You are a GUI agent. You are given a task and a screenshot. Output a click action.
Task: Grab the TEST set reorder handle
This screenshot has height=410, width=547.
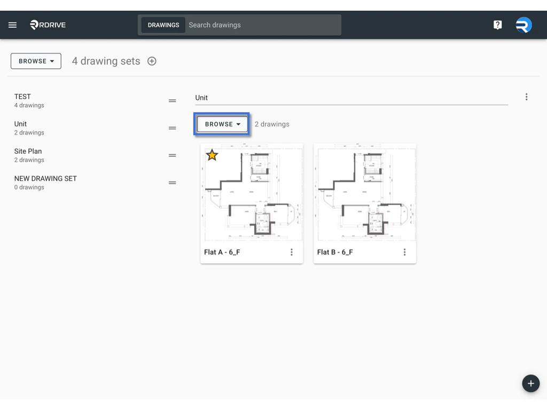tap(173, 101)
